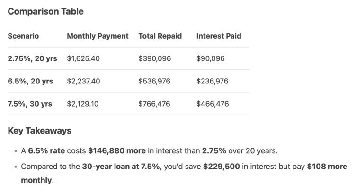Viewport: 355px width, 192px height.
Task: Select the $466,476 interest paid cell
Action: click(x=212, y=104)
